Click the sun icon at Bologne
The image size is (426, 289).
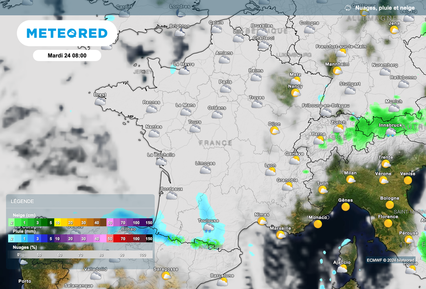pyautogui.click(x=390, y=205)
